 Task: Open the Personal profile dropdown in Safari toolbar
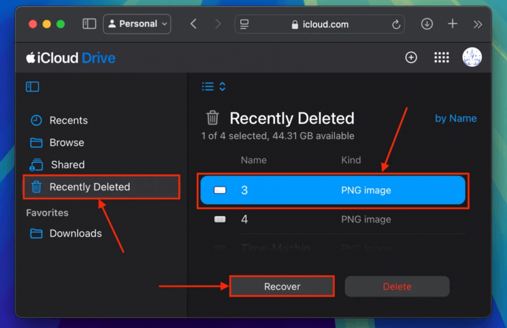pyautogui.click(x=137, y=24)
